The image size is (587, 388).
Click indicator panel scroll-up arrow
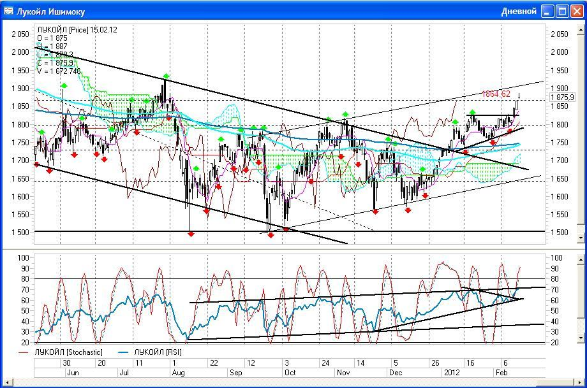(x=580, y=260)
